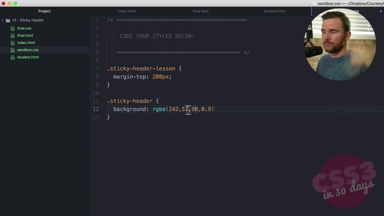
Task: Click the file icon next to final.css
Action: (13, 29)
